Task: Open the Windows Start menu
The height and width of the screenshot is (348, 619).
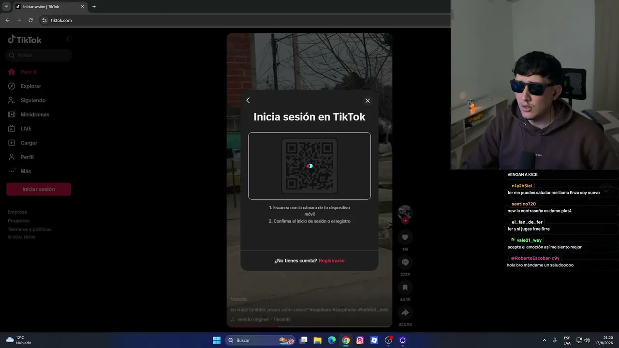Action: 217,340
